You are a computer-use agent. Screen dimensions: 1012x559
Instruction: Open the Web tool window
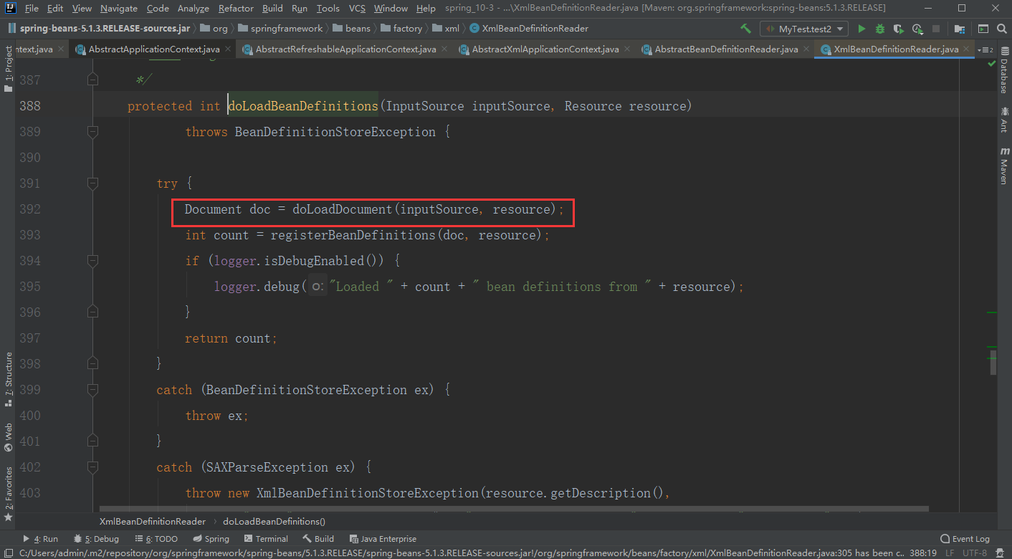[x=8, y=437]
